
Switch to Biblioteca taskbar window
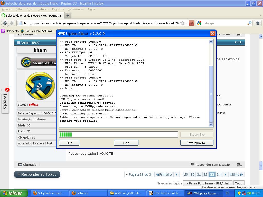[88, 193]
